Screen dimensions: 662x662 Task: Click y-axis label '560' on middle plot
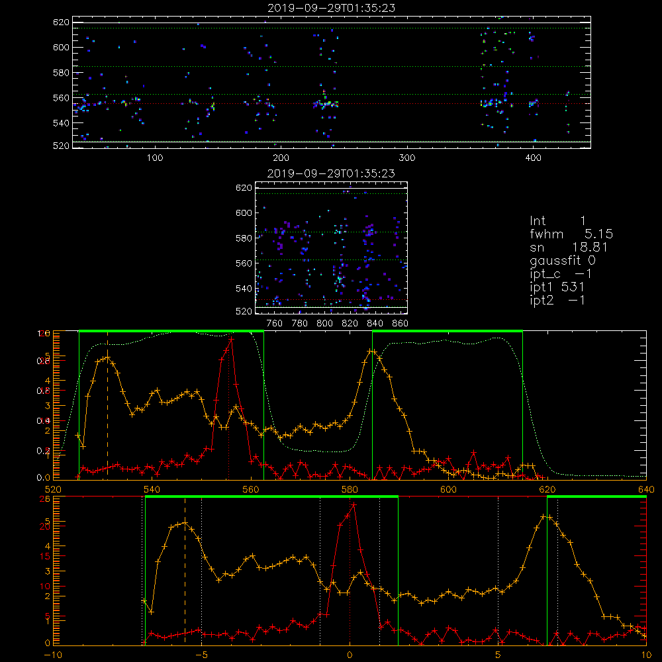point(244,263)
